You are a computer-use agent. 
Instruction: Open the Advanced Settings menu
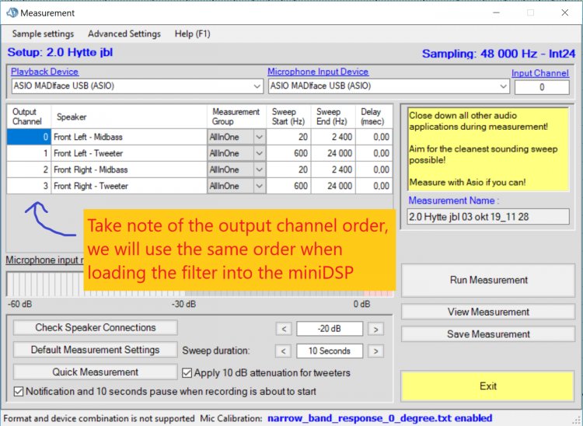click(124, 34)
